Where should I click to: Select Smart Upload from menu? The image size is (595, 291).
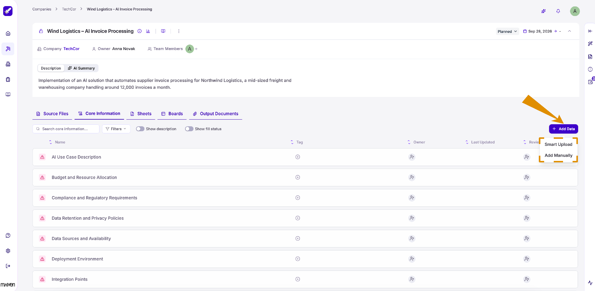point(558,144)
